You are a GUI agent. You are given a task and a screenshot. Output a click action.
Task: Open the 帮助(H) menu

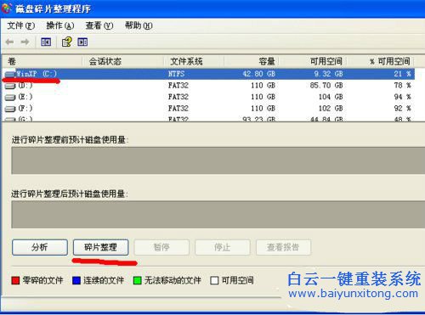[139, 25]
